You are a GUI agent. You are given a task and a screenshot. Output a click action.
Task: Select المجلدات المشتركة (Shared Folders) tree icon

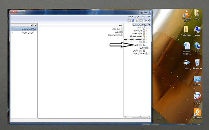tap(144, 36)
